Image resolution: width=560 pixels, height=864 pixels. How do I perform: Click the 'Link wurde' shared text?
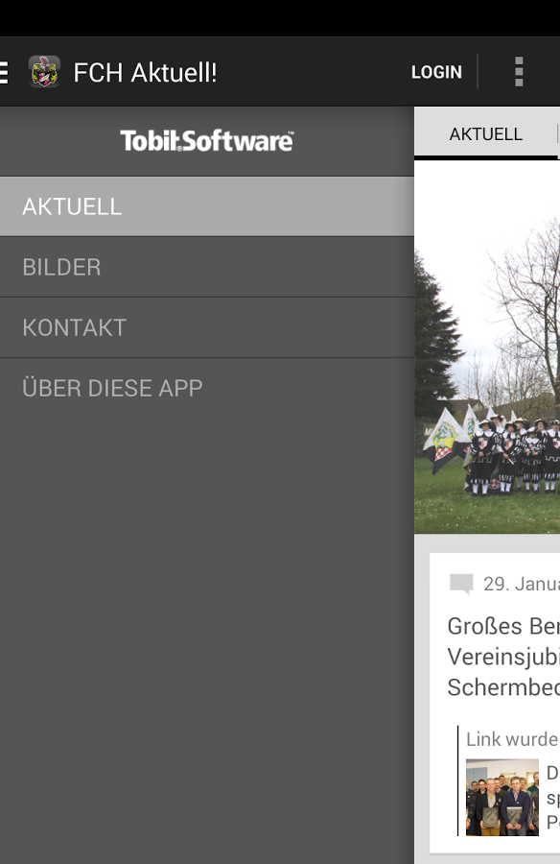tap(513, 739)
